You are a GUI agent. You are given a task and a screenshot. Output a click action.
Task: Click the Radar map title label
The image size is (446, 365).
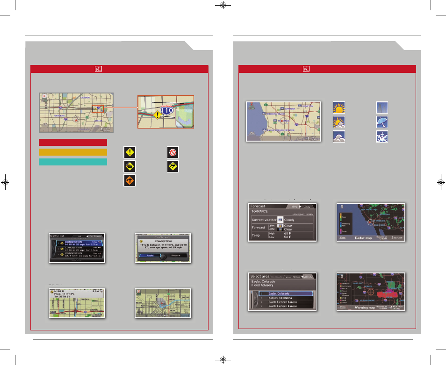(363, 238)
